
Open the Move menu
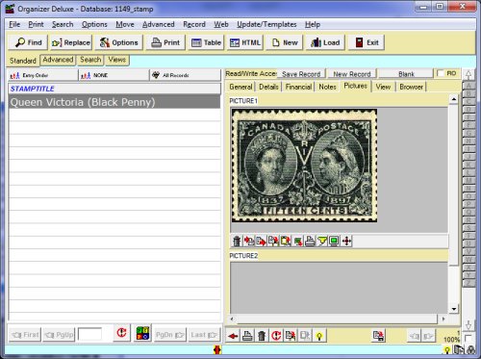click(x=125, y=24)
